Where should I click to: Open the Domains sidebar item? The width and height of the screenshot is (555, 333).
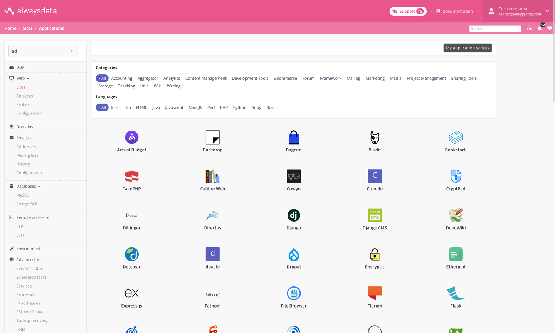[x=25, y=127]
